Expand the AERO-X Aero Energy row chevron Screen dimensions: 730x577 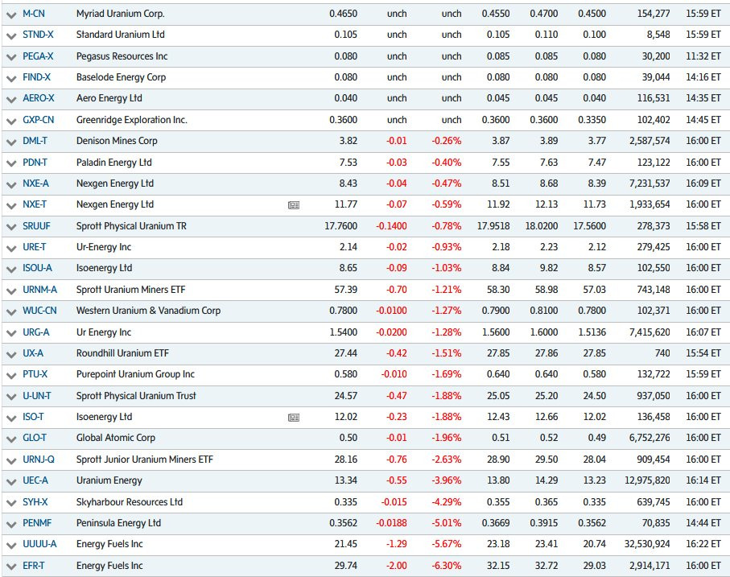tap(11, 100)
